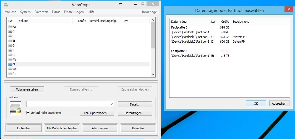Viewport: 295px width, 139px height.
Task: Select \Device\Harddisk0\Partition1 row
Action: coord(229,32)
